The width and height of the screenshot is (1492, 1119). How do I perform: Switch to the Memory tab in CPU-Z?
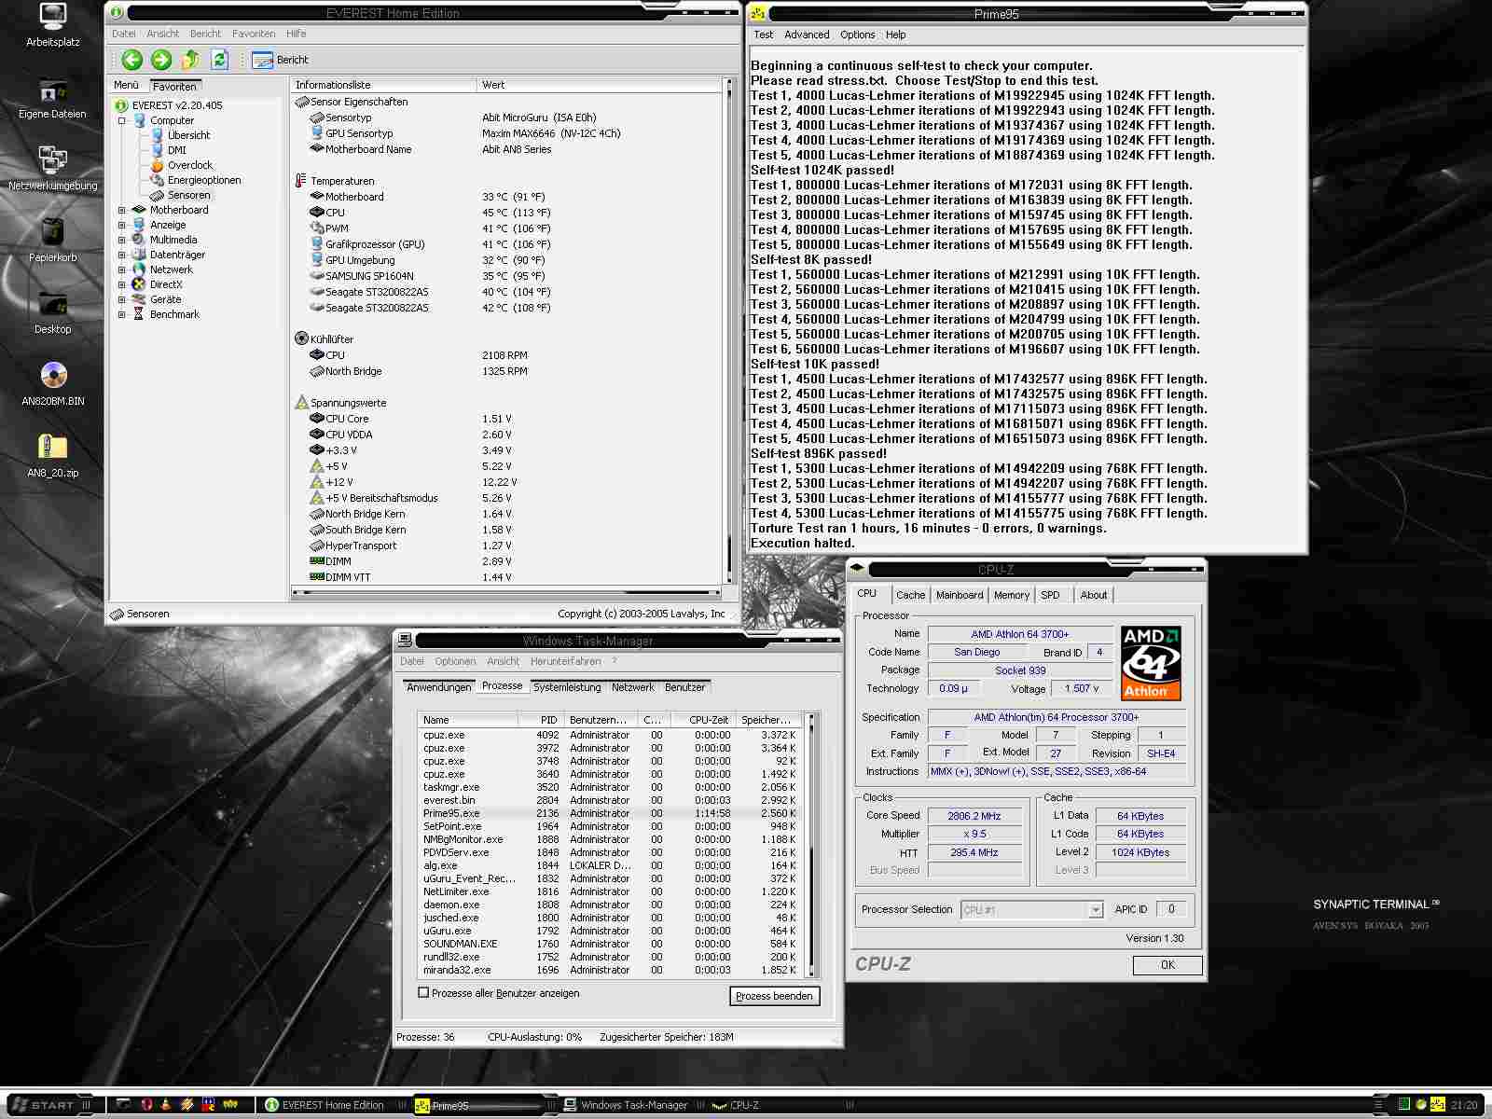coord(1012,595)
